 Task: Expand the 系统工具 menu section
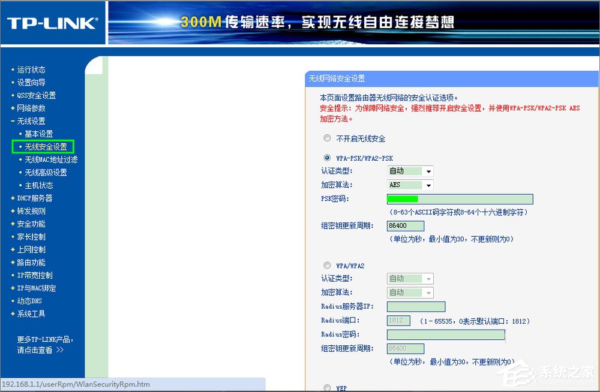[x=30, y=313]
